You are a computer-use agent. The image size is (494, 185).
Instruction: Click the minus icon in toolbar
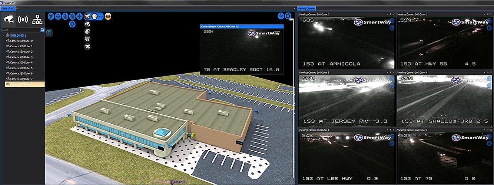coord(101,16)
